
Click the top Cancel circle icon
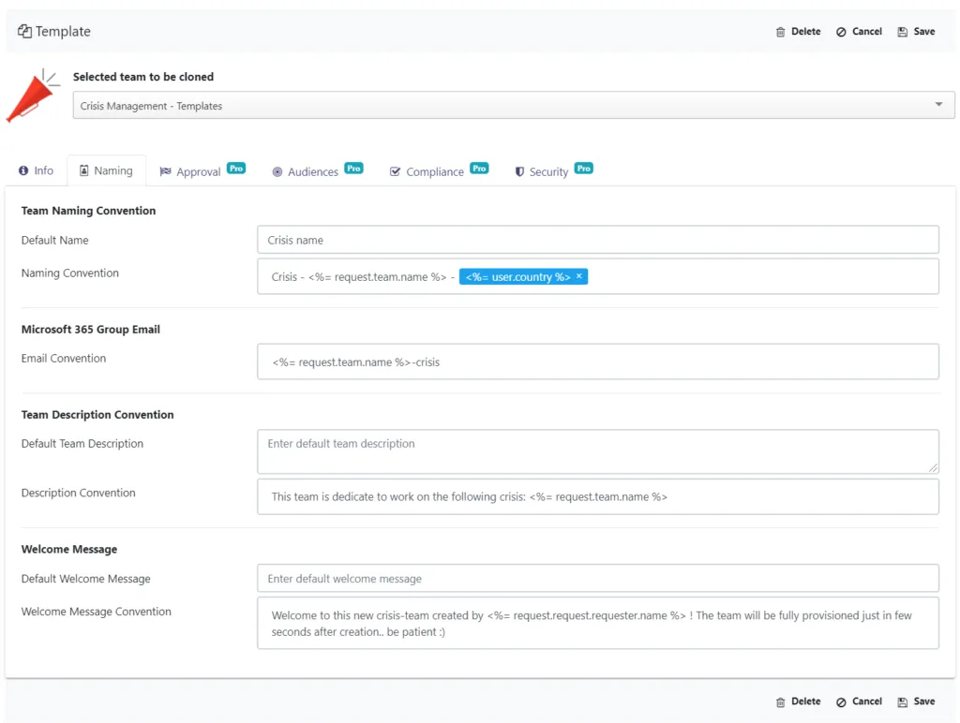click(841, 32)
